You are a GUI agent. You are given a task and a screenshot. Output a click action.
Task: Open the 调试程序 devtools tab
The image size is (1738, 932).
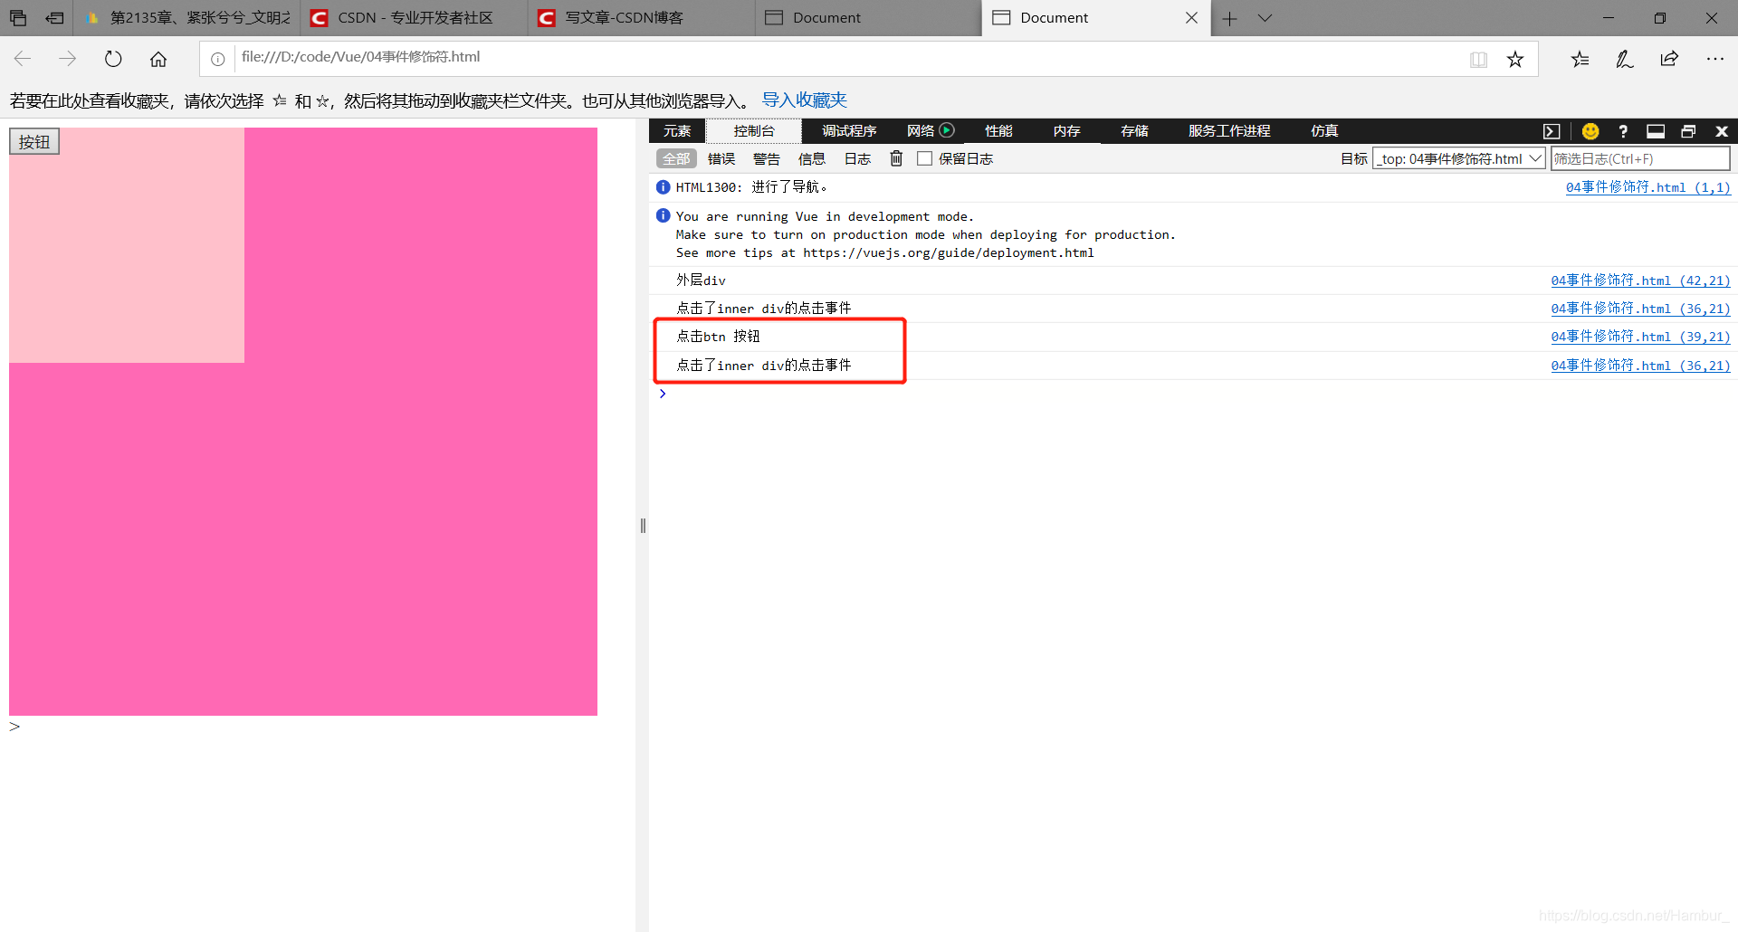(x=849, y=131)
